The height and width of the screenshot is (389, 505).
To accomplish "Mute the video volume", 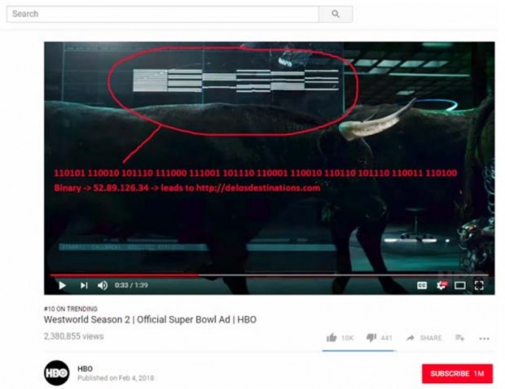I will pos(103,286).
